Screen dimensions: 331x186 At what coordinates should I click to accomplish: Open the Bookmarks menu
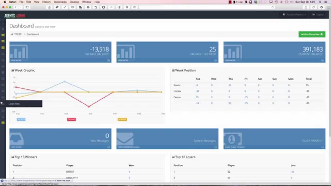[60, 2]
